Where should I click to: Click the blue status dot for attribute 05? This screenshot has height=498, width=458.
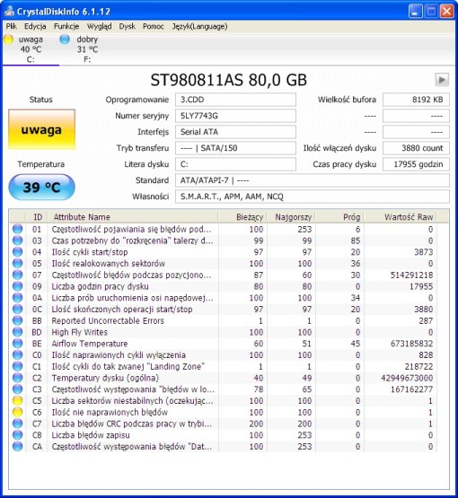pyautogui.click(x=17, y=263)
